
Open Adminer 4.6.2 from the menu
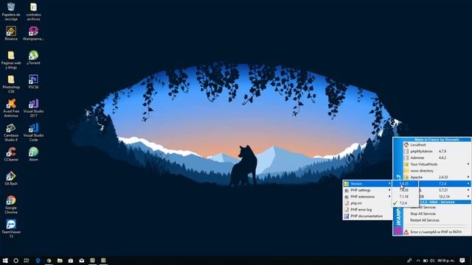437,158
